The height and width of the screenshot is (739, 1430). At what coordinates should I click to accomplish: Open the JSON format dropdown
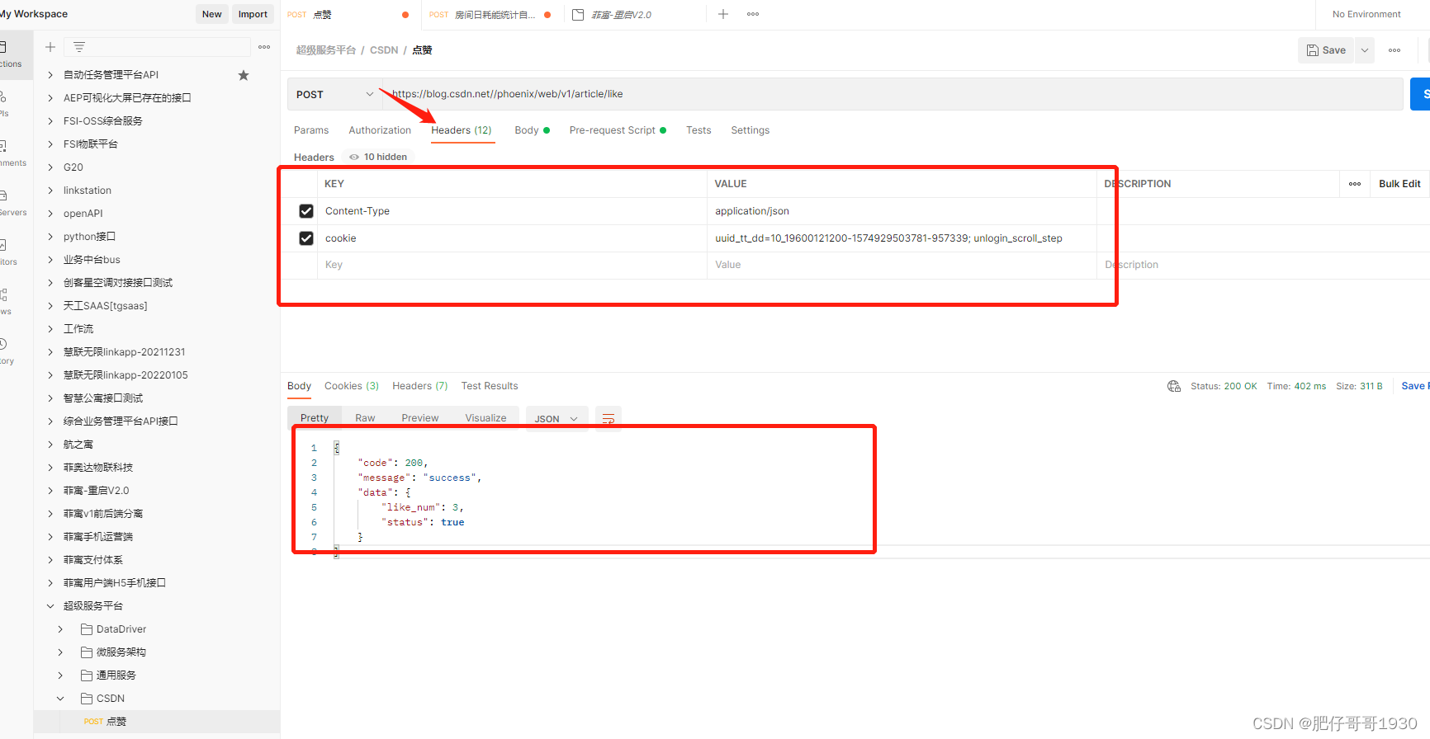556,419
